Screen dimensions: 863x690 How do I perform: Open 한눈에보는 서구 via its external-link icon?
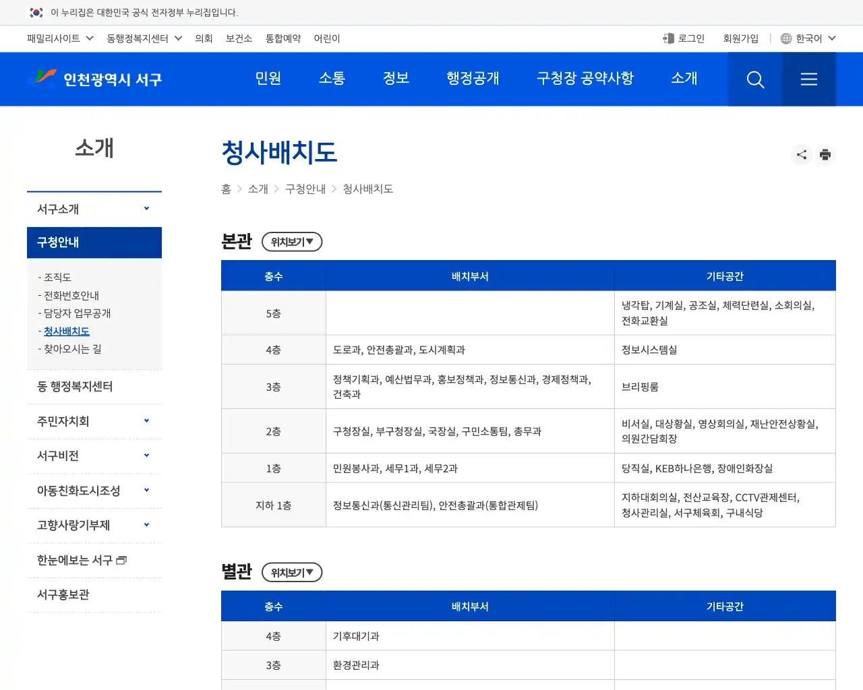[x=122, y=559]
